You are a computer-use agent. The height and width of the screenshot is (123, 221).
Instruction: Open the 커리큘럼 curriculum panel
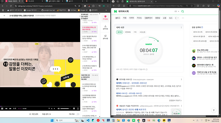[105, 18]
